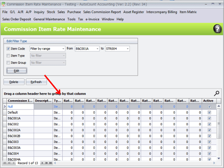Enable the Item Type filter checkbox
The width and height of the screenshot is (224, 168).
click(x=8, y=56)
